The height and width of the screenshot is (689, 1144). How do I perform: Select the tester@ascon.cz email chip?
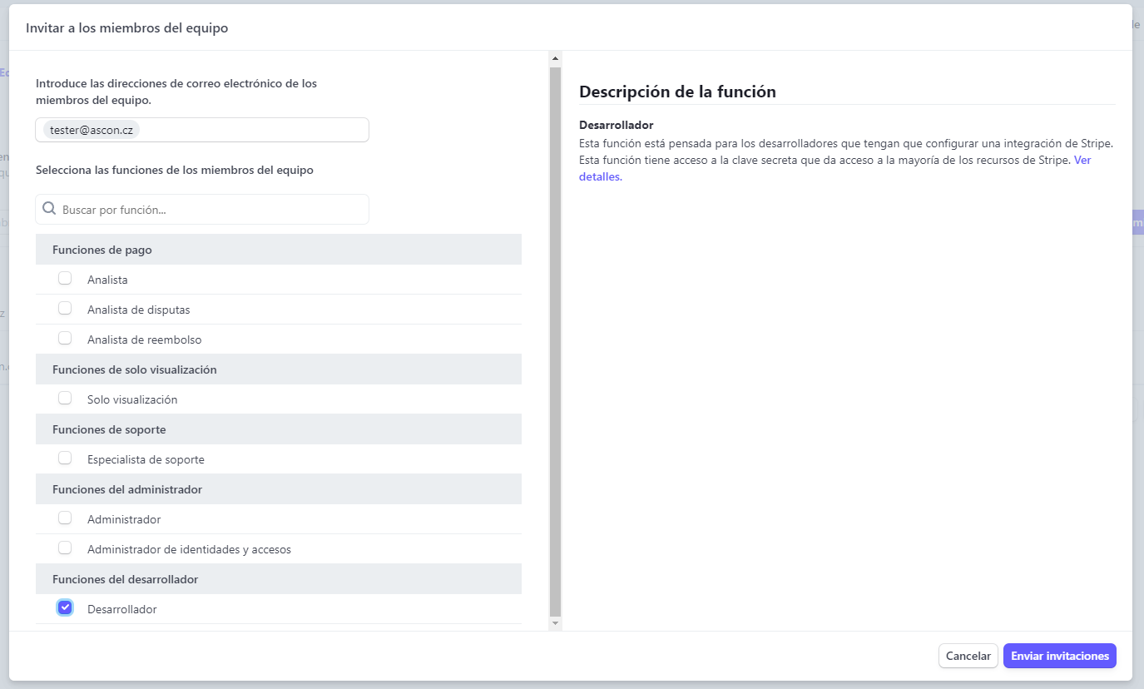(x=92, y=130)
